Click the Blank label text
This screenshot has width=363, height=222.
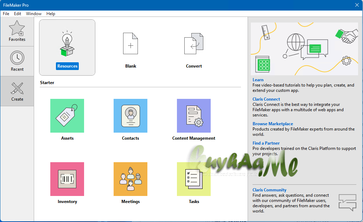click(x=131, y=66)
